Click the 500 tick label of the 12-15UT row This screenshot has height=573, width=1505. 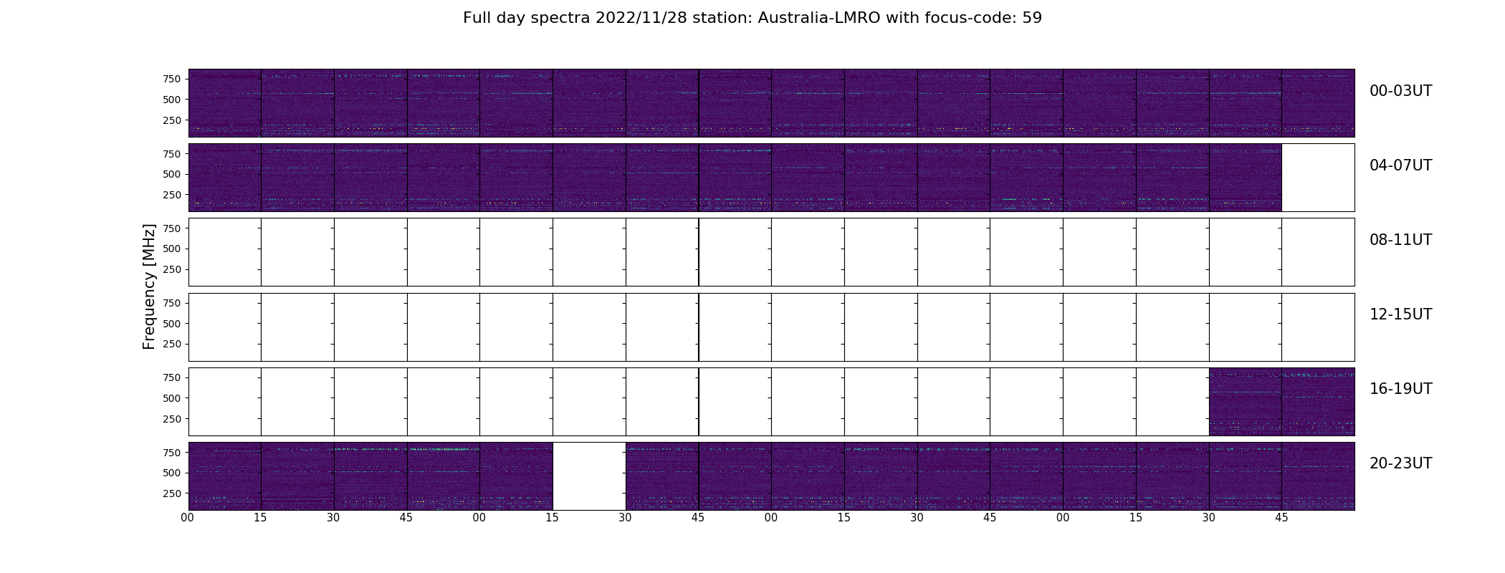172,324
